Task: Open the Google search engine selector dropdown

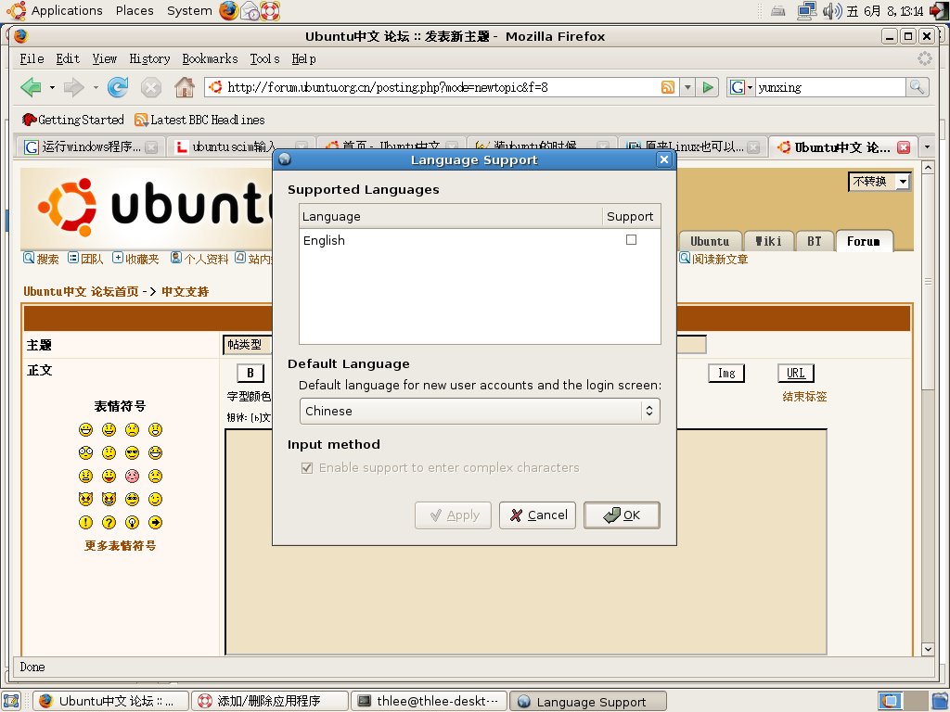Action: coord(741,87)
